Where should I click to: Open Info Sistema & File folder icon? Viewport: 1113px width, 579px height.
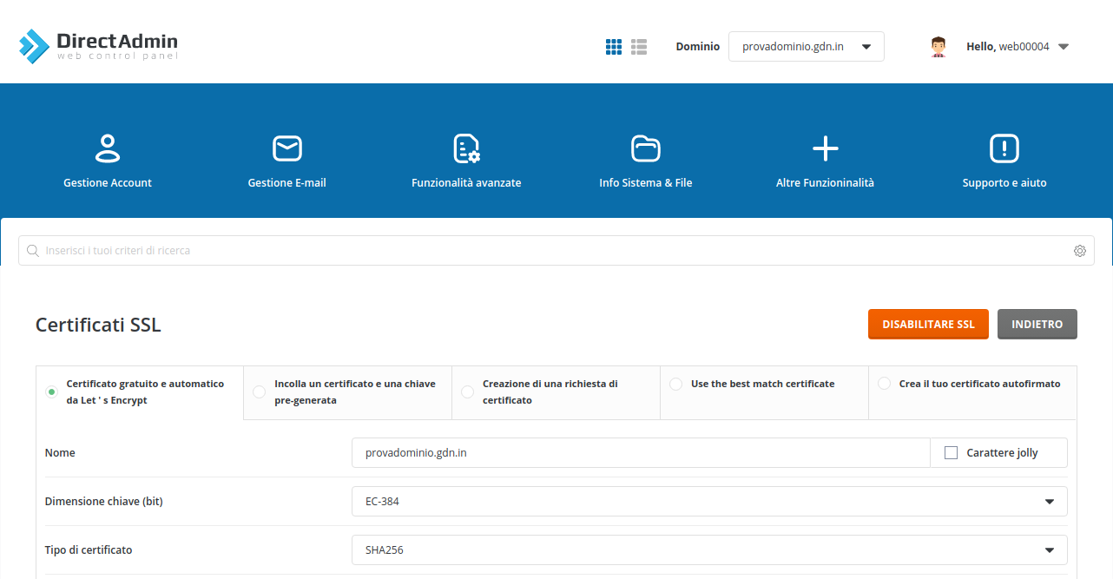pos(646,148)
